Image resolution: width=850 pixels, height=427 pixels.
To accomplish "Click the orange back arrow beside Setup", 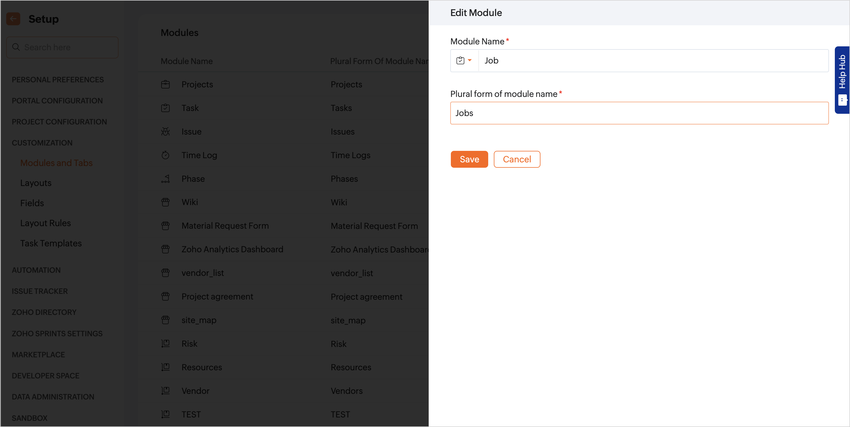I will 13,19.
